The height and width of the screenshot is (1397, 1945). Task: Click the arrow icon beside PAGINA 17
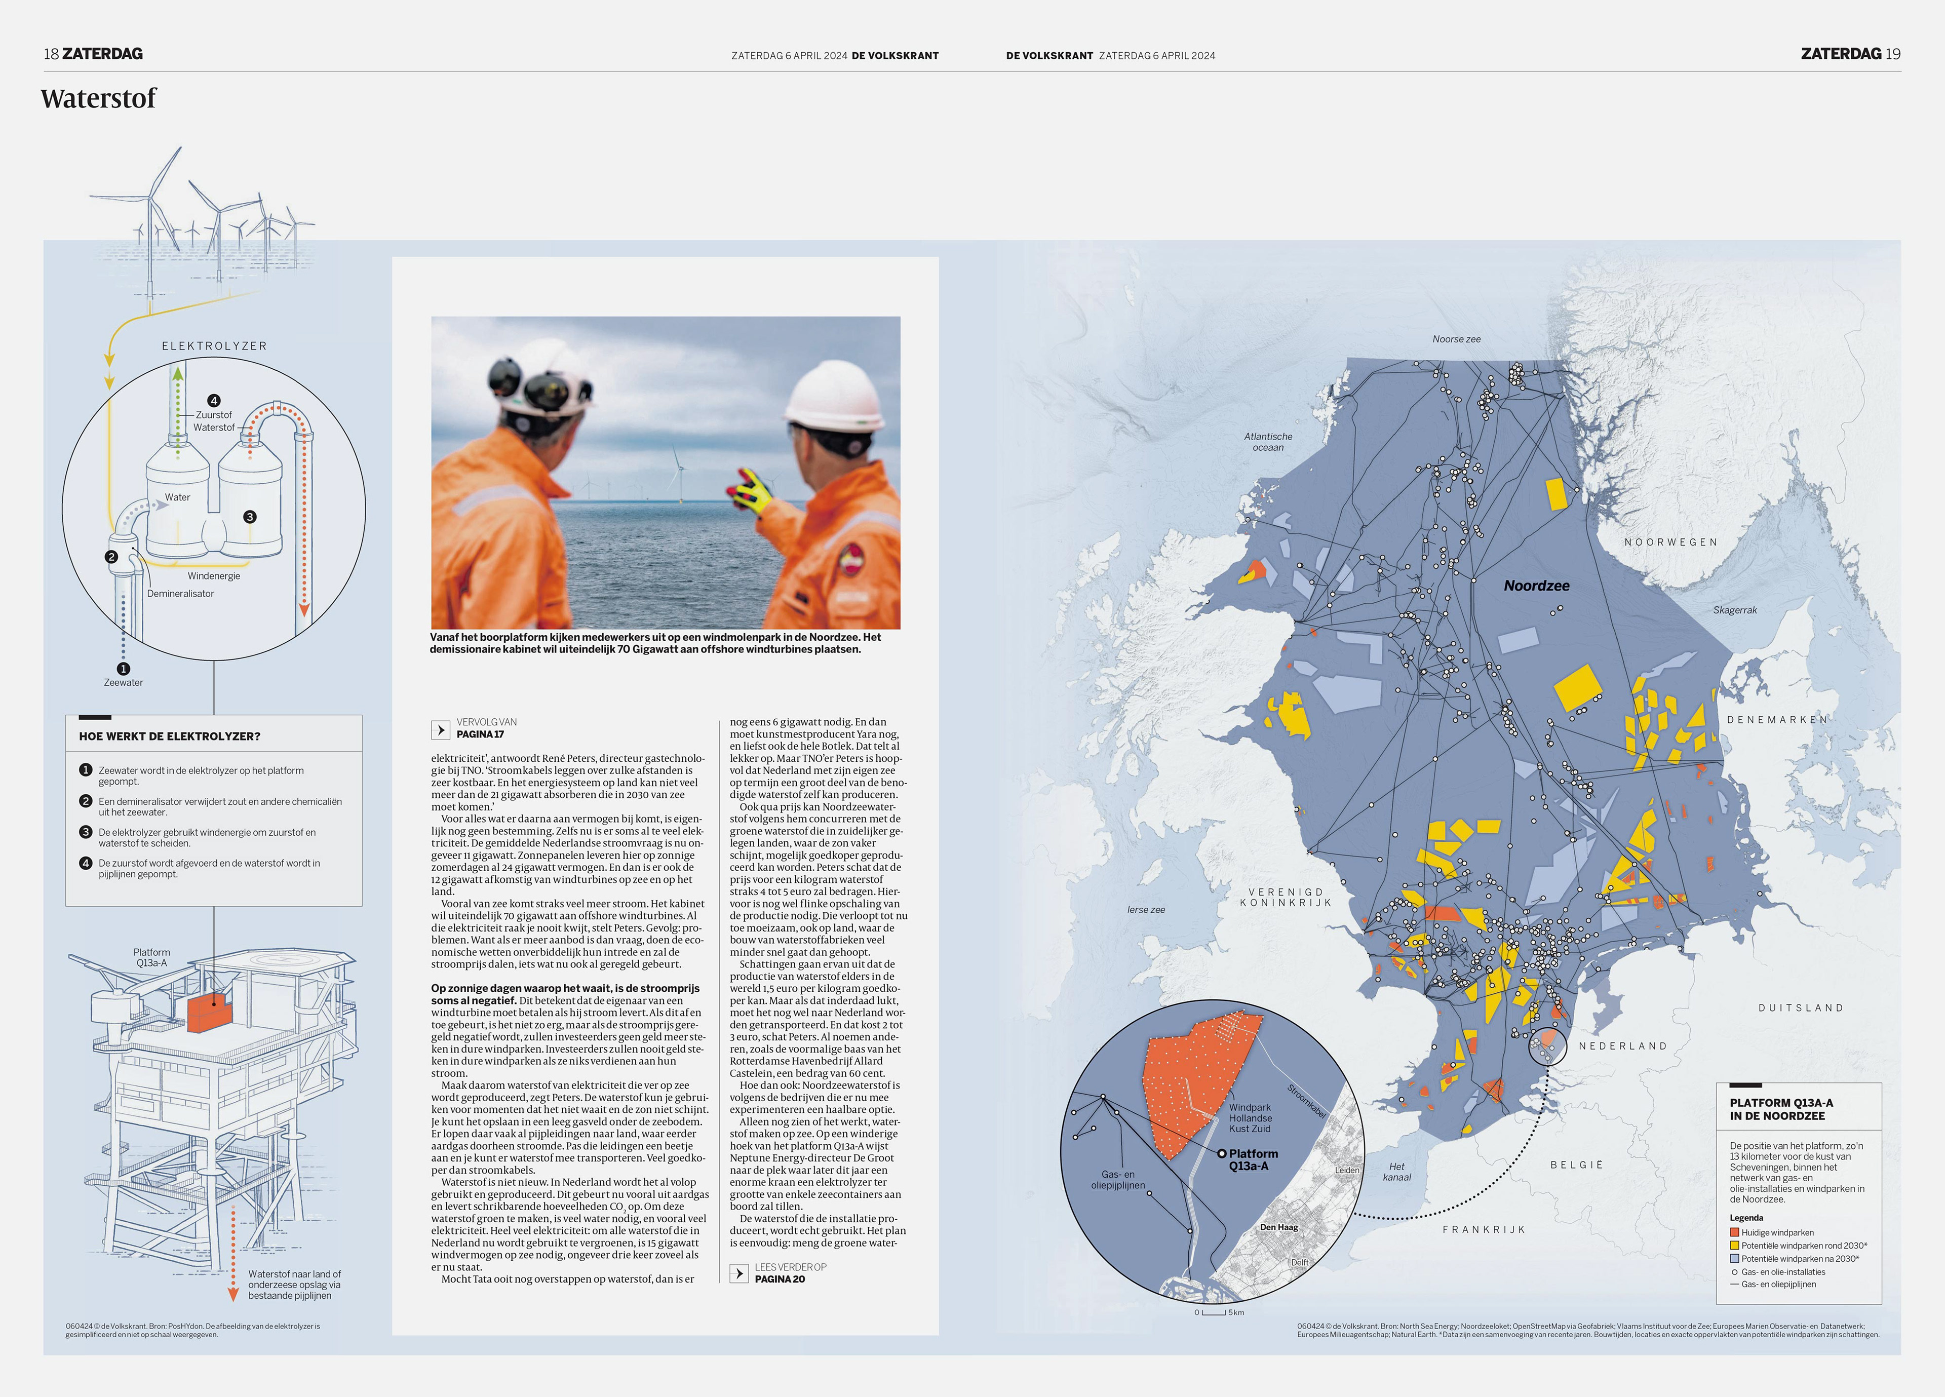tap(440, 730)
